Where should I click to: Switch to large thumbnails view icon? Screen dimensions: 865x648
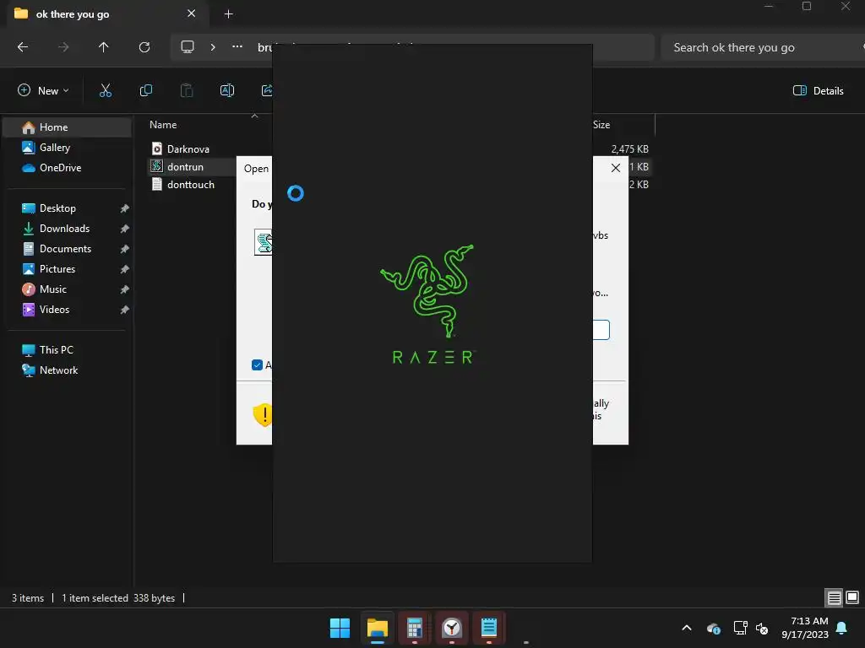pyautogui.click(x=852, y=597)
